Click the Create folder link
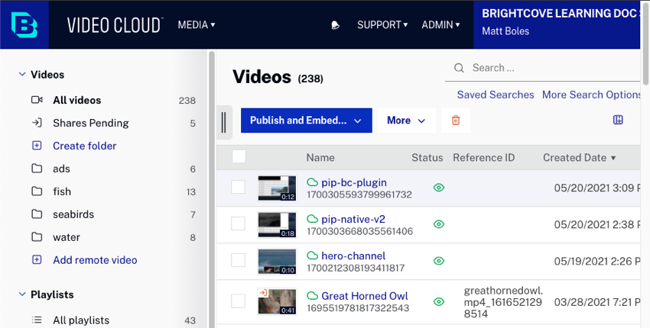Viewport: 650px width, 328px height. (85, 146)
